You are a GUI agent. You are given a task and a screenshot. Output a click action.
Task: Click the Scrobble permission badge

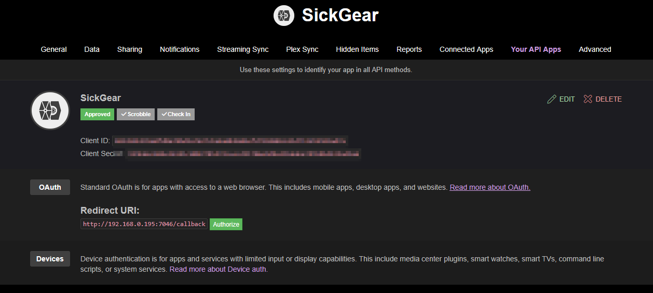(135, 114)
